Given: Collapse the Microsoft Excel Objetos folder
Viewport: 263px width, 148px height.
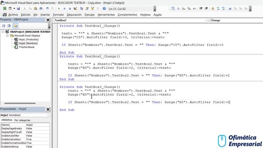Looking at the screenshot, I should (x=7, y=36).
